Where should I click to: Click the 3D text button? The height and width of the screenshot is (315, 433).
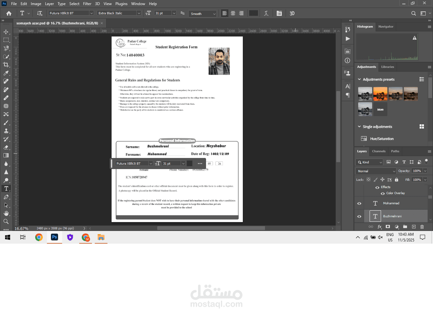point(292,13)
